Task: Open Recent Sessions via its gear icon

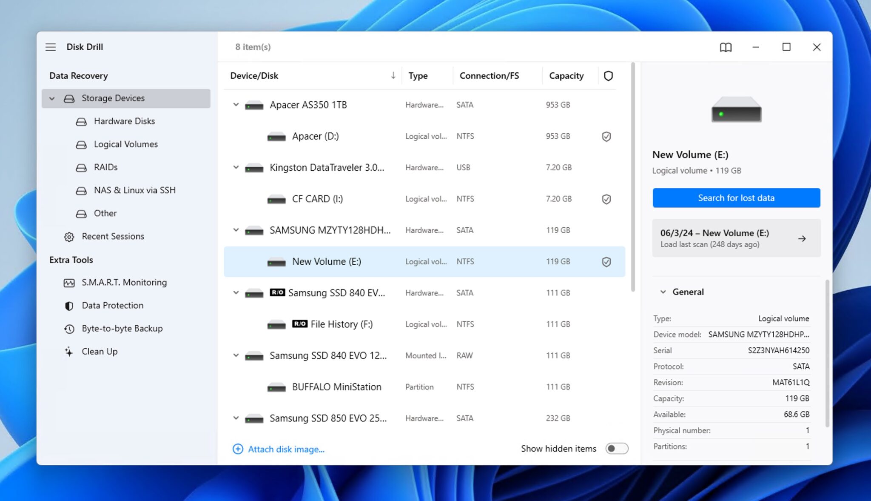Action: pyautogui.click(x=69, y=237)
